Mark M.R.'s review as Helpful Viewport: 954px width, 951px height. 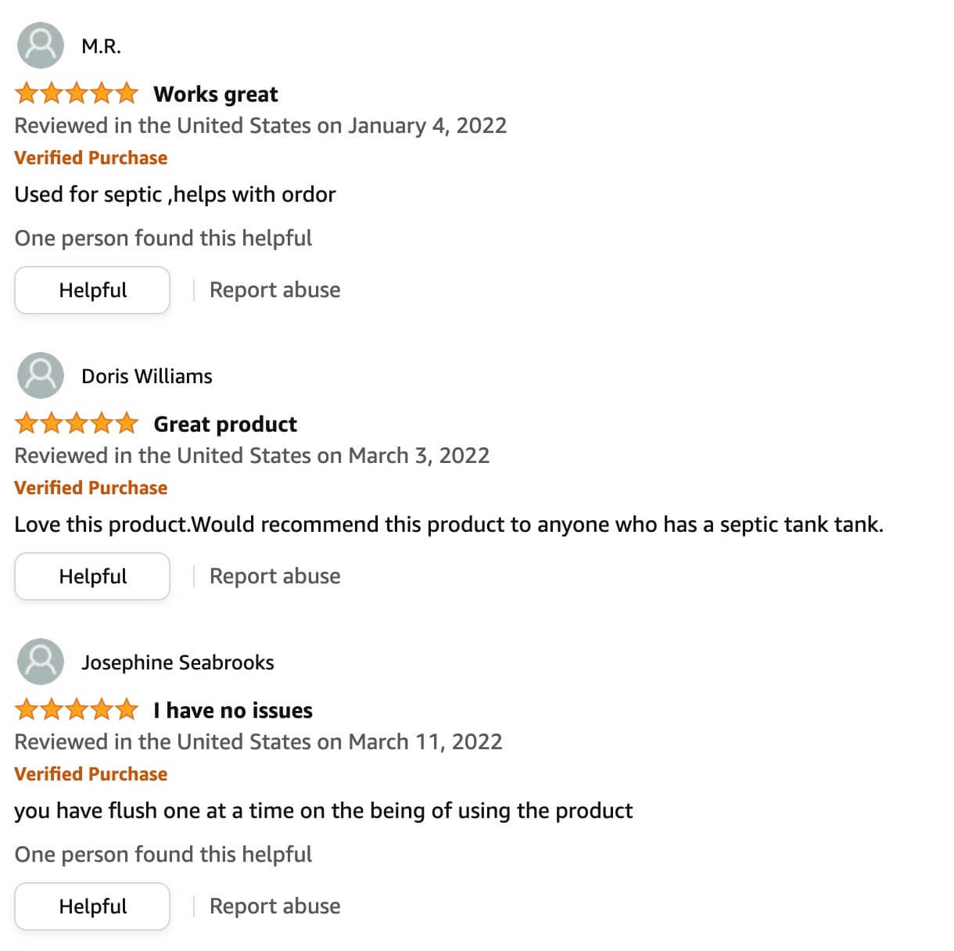(92, 290)
